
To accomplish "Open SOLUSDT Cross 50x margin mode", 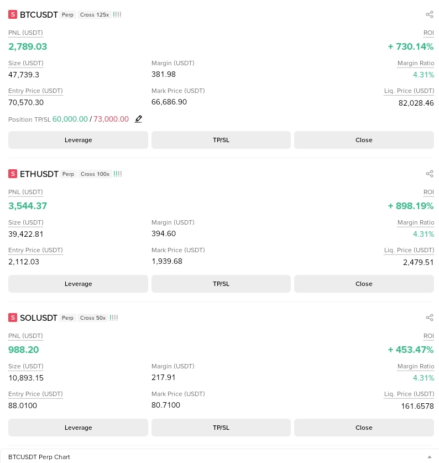I will click(x=93, y=318).
